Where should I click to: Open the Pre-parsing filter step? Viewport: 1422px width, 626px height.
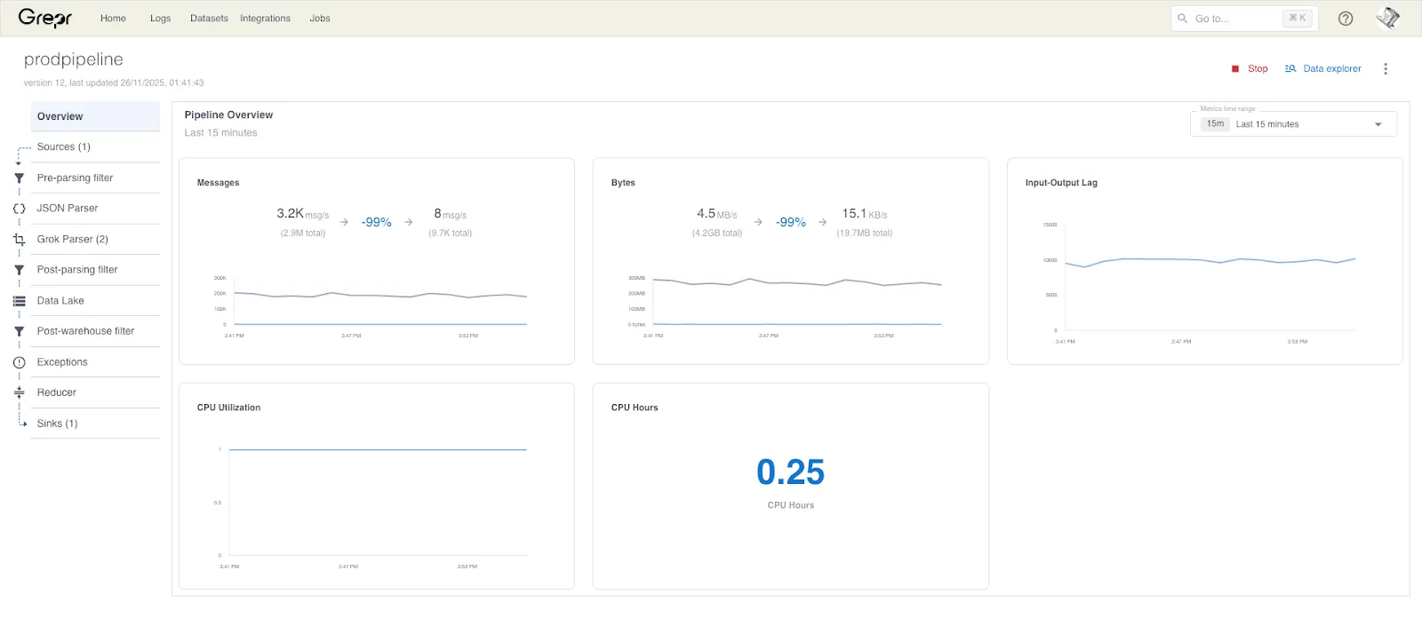95,178
